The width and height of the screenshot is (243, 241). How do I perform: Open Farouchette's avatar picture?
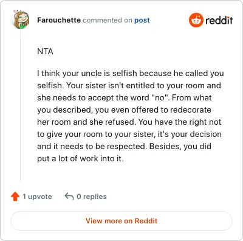(x=21, y=20)
